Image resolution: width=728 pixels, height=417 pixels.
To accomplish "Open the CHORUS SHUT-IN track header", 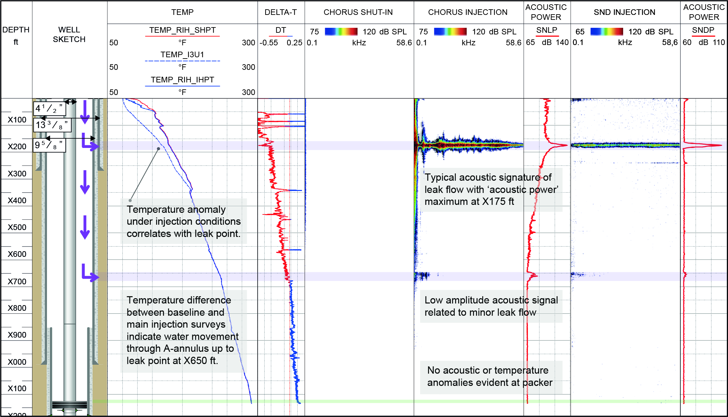I will pos(359,12).
